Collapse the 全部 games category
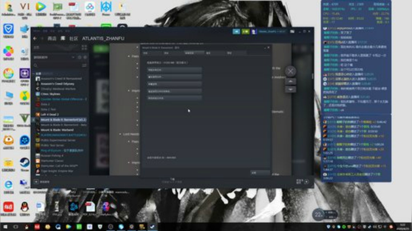Image resolution: width=412 pixels, height=231 pixels. (x=34, y=74)
